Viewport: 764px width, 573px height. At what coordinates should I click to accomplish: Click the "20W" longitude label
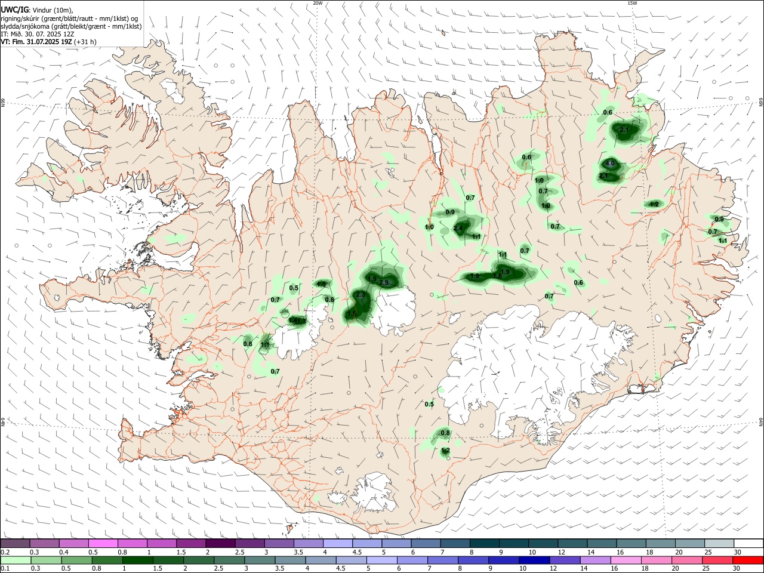coord(318,3)
